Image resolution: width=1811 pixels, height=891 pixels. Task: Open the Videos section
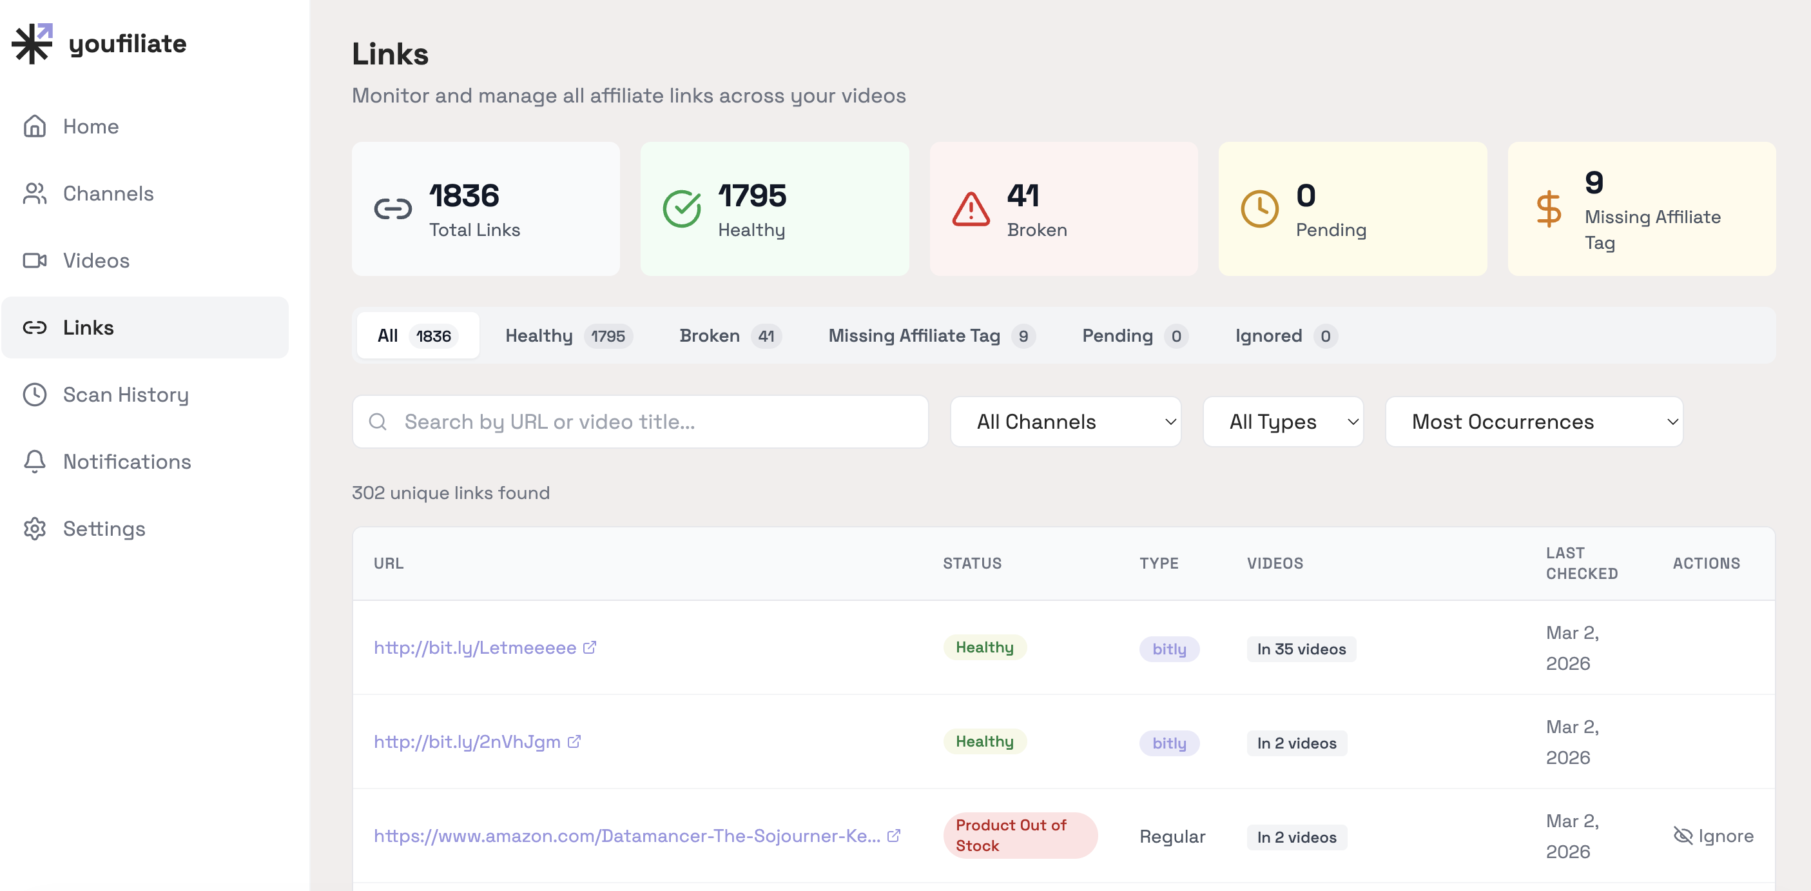[x=96, y=260]
